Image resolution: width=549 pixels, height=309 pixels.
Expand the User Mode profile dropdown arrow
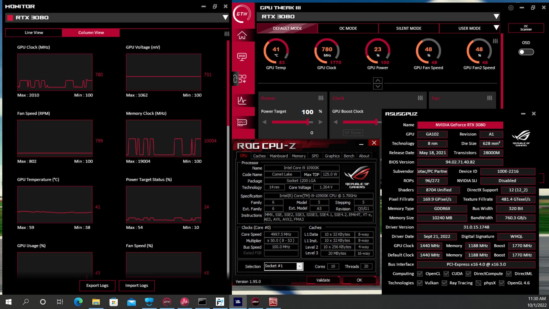[496, 28]
